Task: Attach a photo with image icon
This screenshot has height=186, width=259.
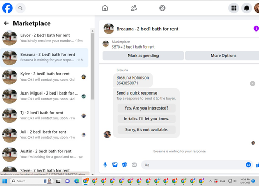Action: (115, 165)
